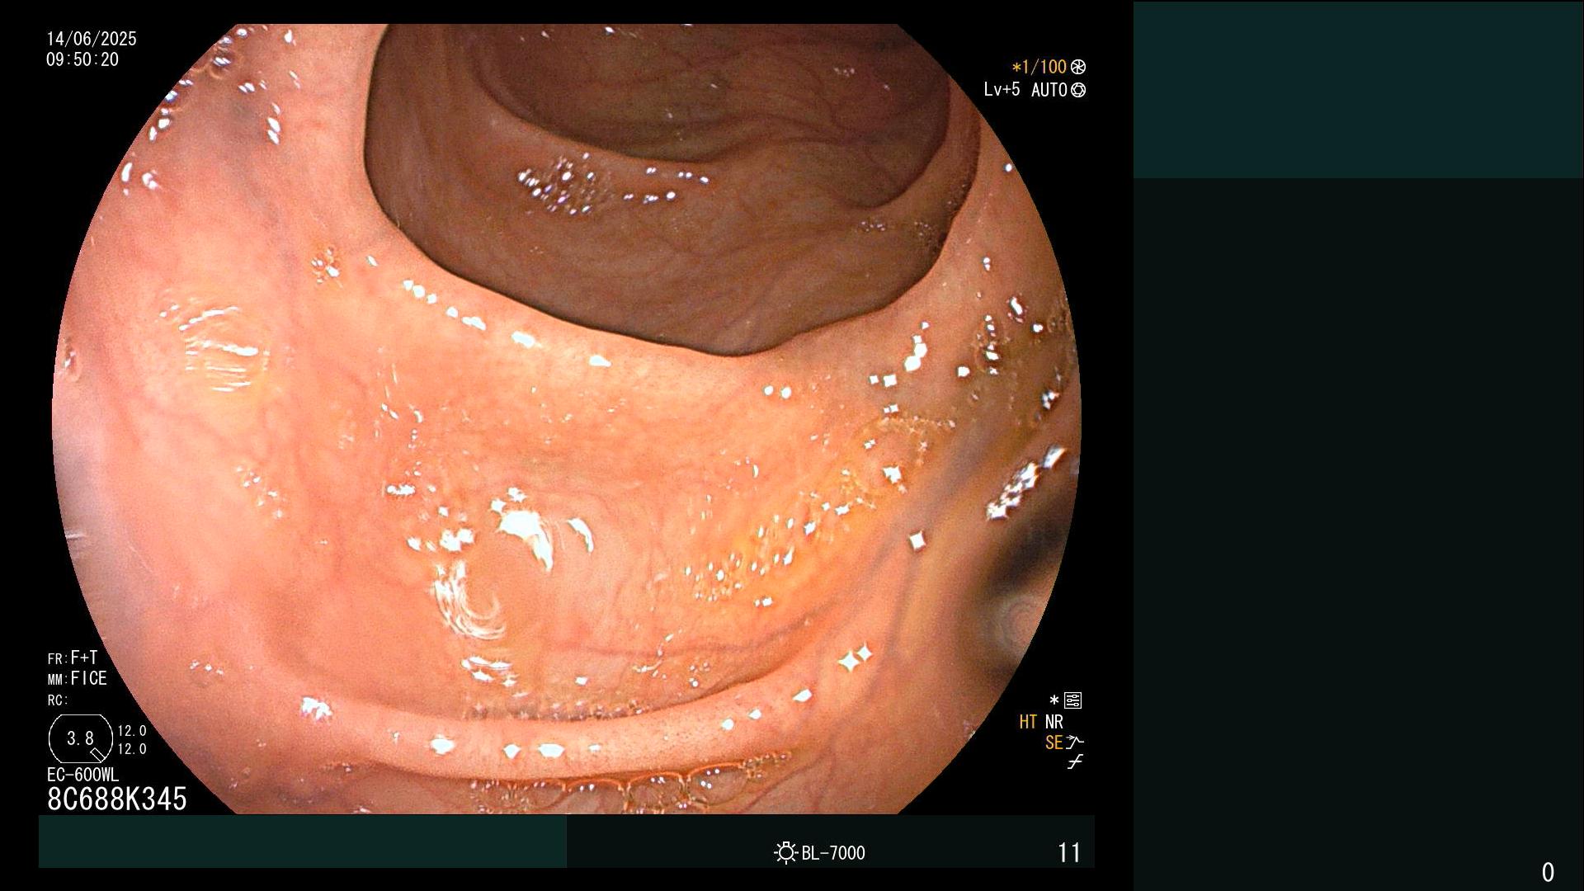Click the scope tip 3.8 diameter icon
Viewport: 1584px width, 891px height.
click(x=81, y=738)
